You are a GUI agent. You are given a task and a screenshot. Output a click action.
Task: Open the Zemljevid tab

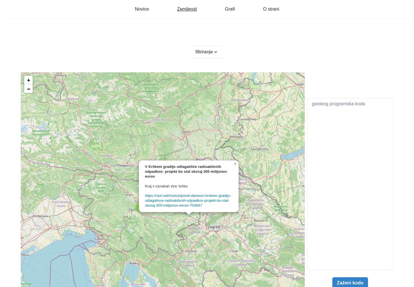pyautogui.click(x=187, y=9)
